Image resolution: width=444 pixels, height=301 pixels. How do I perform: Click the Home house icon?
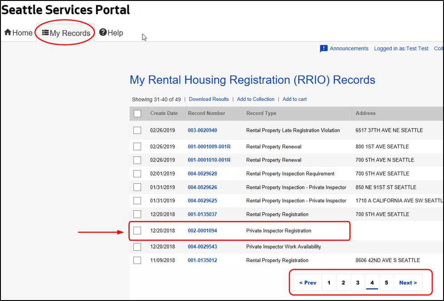(7, 32)
